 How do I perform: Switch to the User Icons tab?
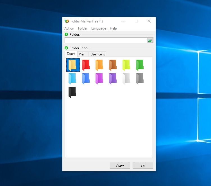point(97,54)
